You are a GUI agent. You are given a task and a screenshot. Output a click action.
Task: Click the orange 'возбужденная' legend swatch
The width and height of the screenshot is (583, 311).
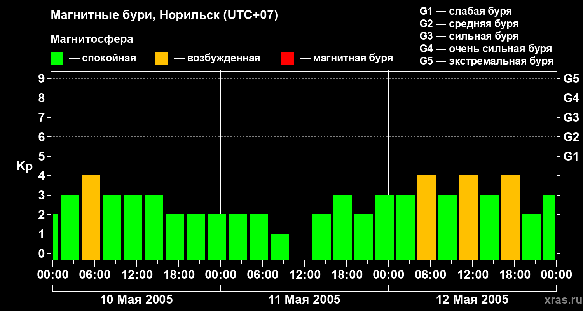pos(162,59)
